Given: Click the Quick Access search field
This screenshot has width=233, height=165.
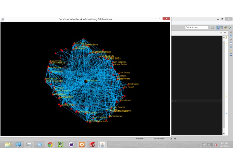Looking at the screenshot, I should click(x=196, y=27).
